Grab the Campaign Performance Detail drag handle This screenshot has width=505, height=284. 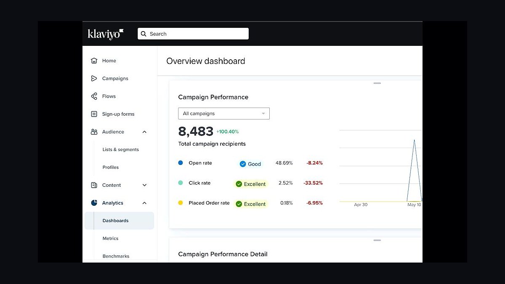(377, 240)
